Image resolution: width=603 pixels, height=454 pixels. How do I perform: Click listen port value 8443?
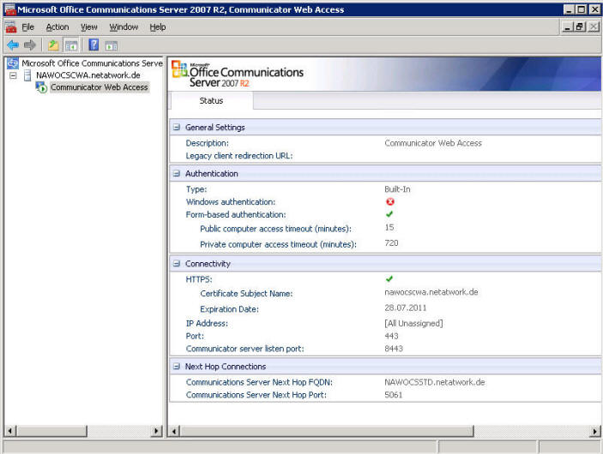coord(394,349)
